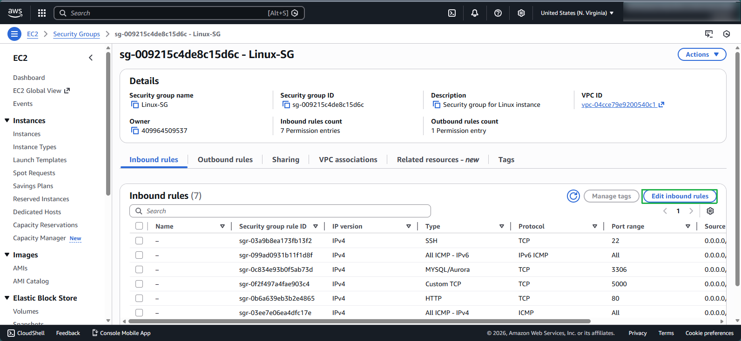
Task: Click the Manage tags button
Action: pos(612,196)
